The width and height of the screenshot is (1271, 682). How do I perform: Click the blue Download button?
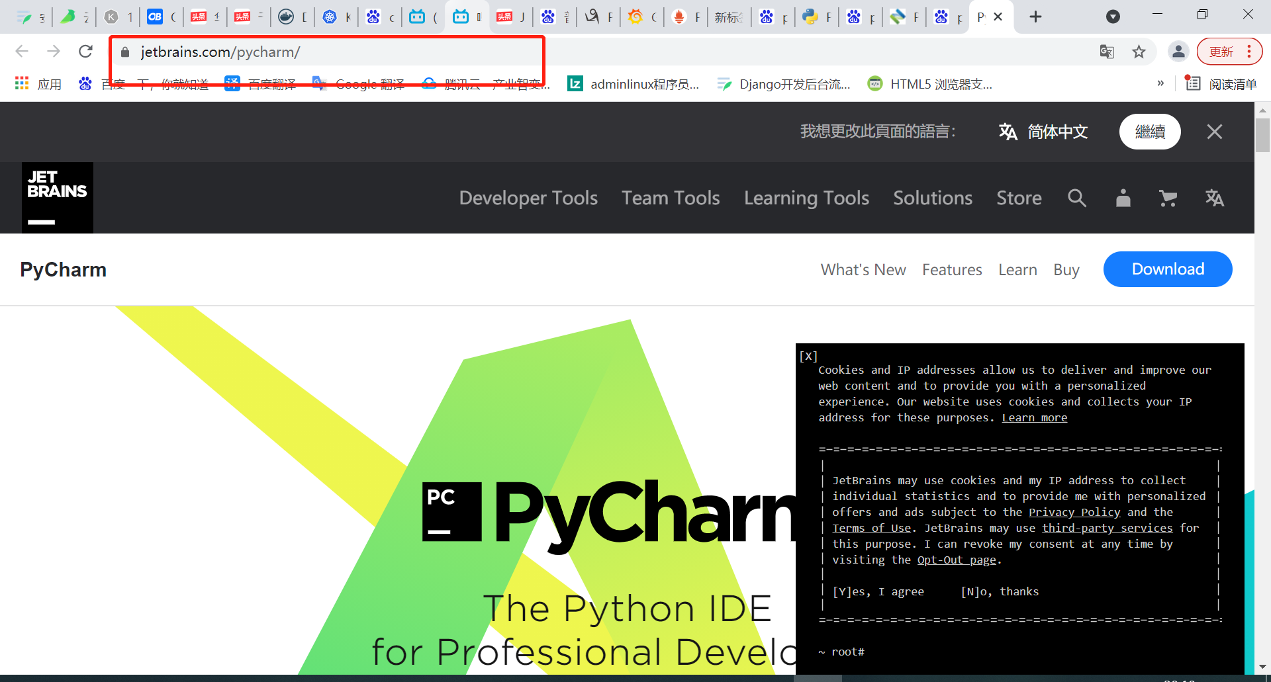tap(1168, 269)
